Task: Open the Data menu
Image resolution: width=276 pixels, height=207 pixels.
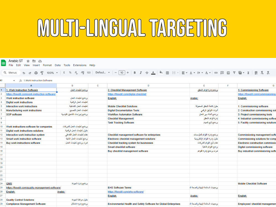Action: tap(58, 65)
